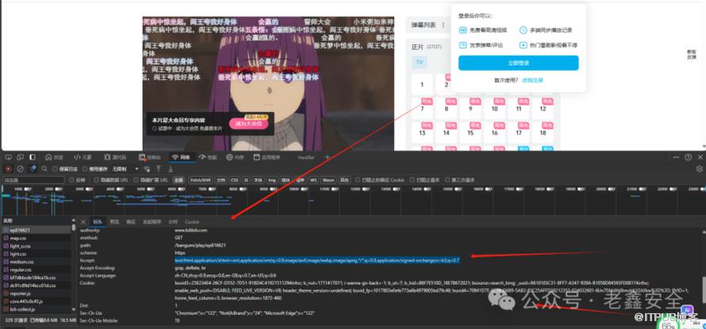Filter requests by Fetch/XHR
Screen dimensions: 706x329
coord(201,180)
